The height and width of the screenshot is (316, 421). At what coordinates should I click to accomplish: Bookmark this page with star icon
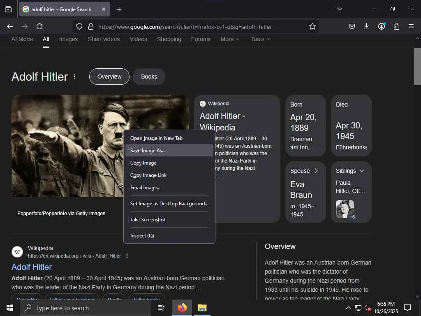(x=312, y=26)
